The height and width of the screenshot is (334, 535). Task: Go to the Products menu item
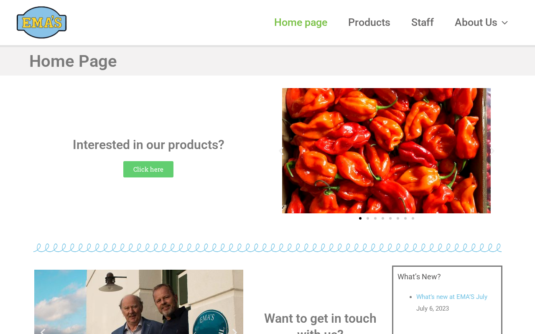[x=369, y=23]
